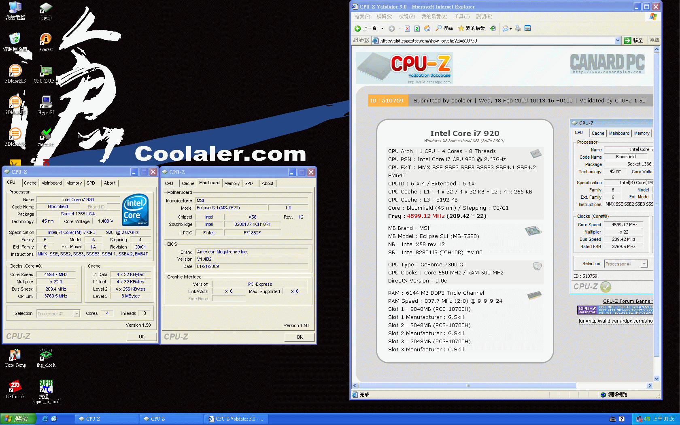The width and height of the screenshot is (680, 425).
Task: Open the Recycle Bin desktop icon
Action: pos(15,42)
